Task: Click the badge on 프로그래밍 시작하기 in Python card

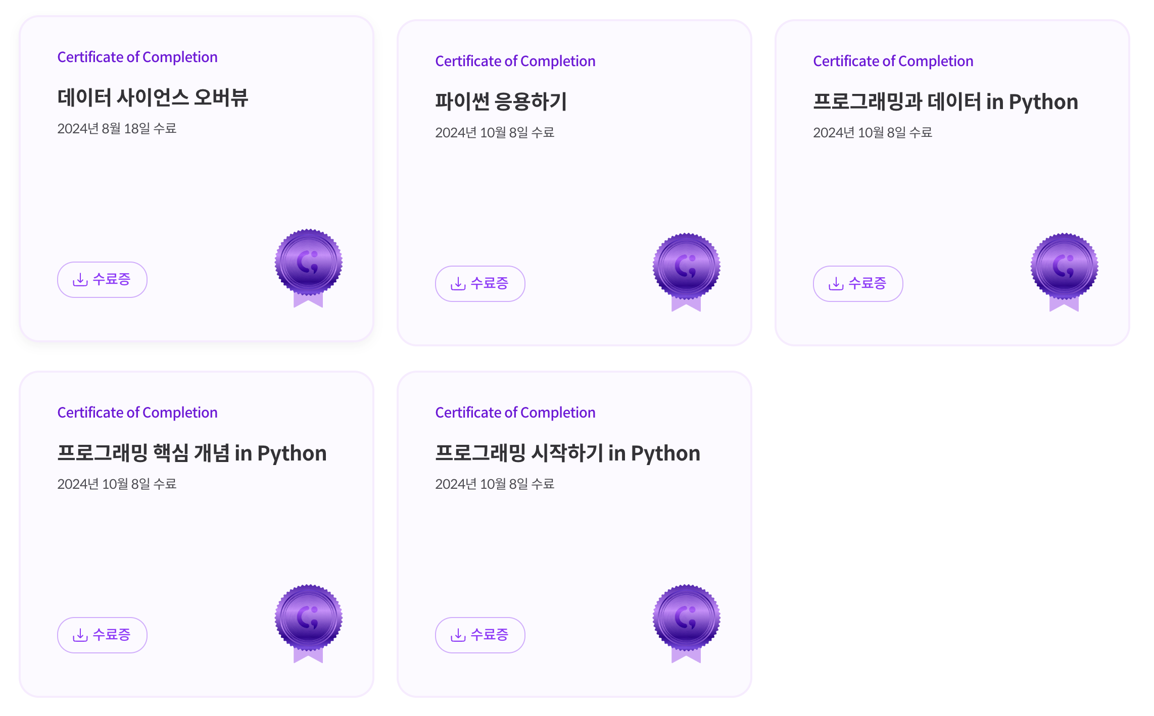Action: pyautogui.click(x=686, y=624)
